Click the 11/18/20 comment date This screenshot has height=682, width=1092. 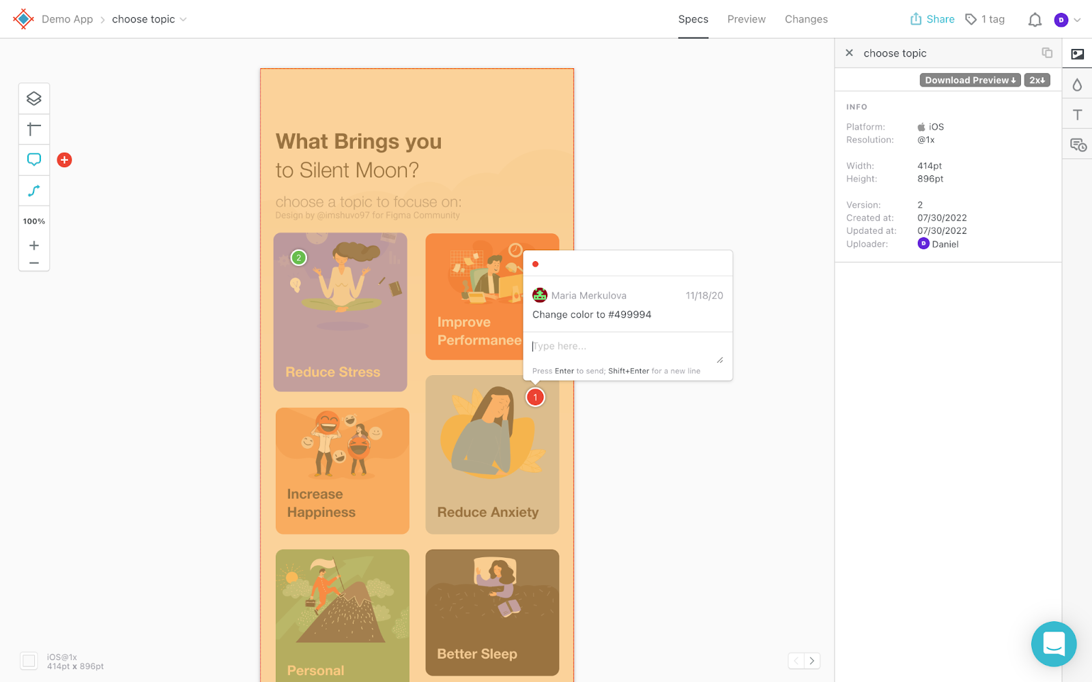[x=704, y=295]
